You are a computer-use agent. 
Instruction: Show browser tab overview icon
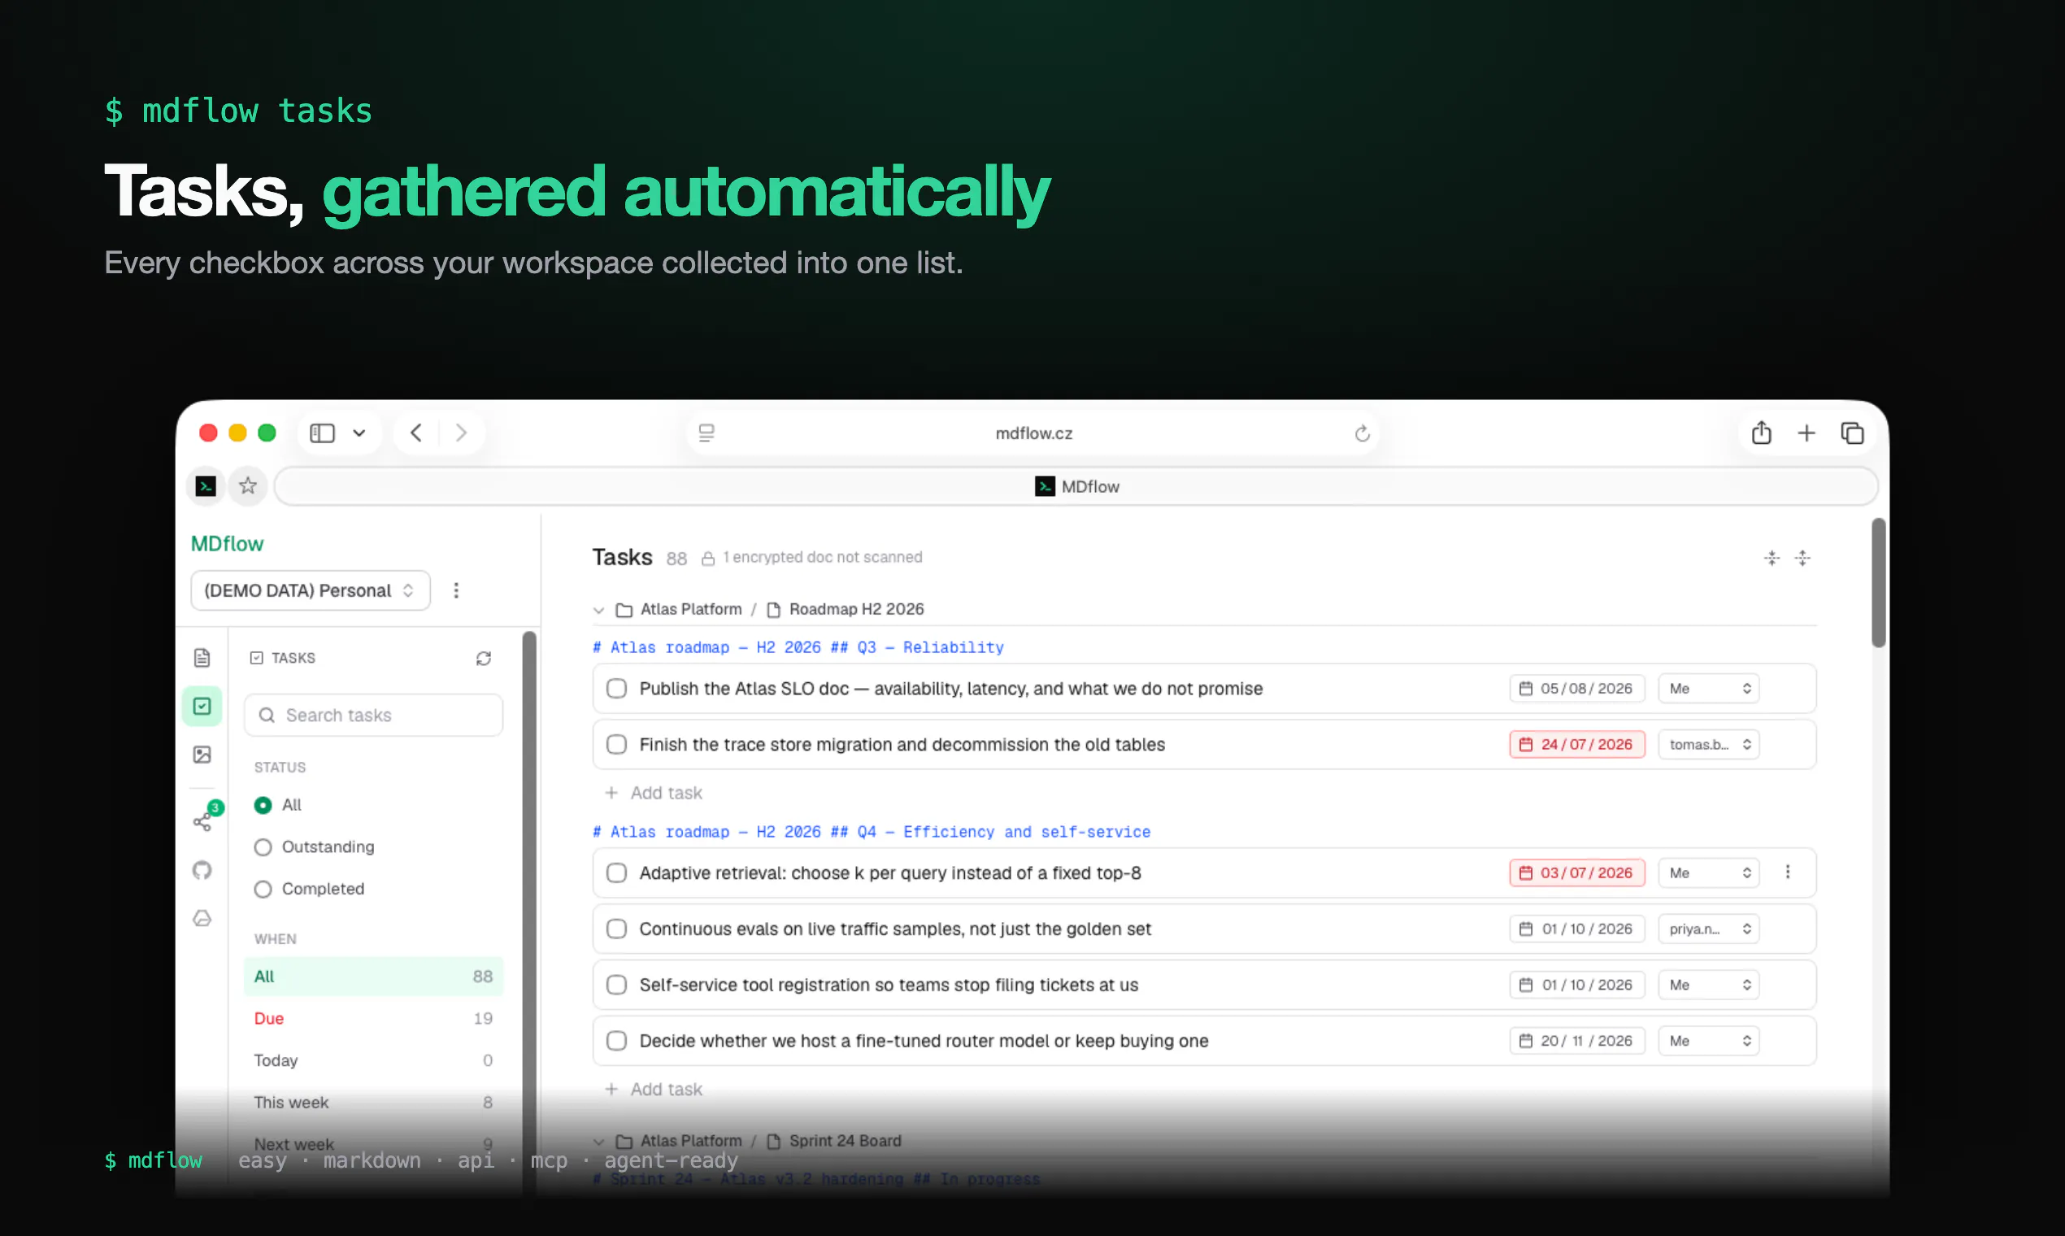[x=1853, y=433]
